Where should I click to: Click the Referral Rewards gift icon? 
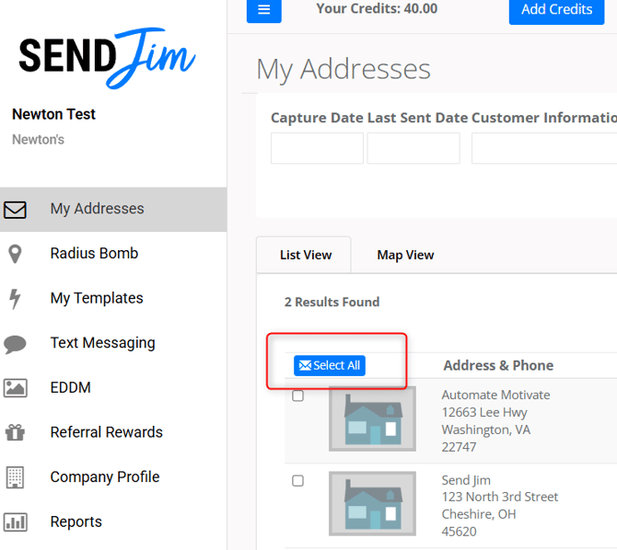[15, 432]
